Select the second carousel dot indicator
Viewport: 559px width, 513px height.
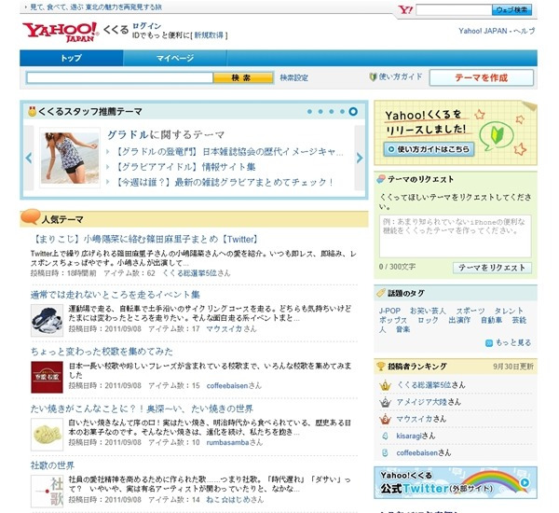click(x=320, y=112)
